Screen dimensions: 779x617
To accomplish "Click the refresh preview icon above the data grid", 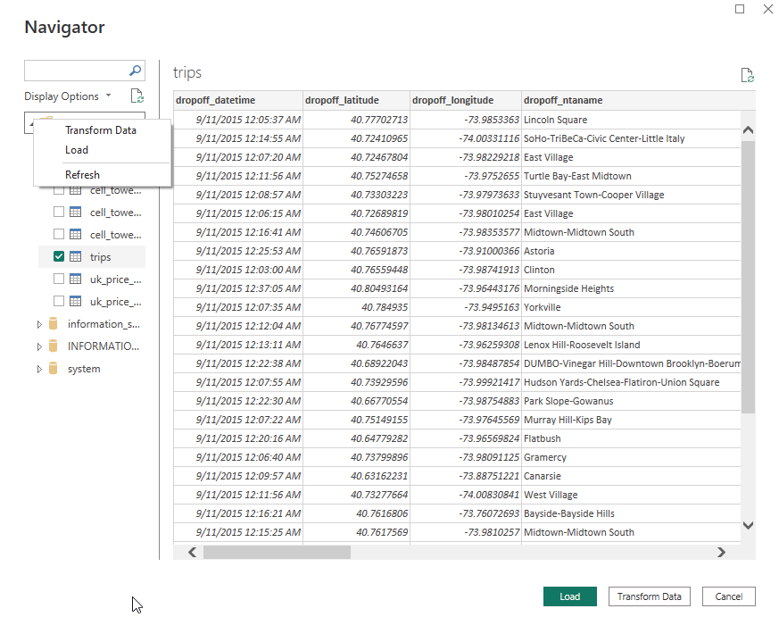I will tap(748, 76).
